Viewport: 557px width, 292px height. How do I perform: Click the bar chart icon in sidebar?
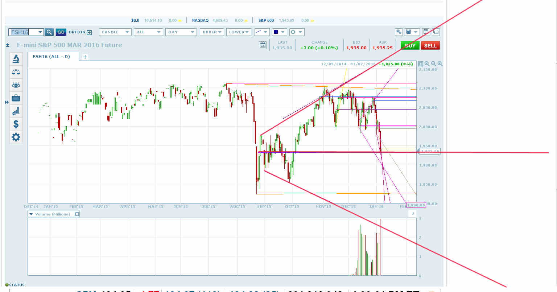pyautogui.click(x=16, y=111)
